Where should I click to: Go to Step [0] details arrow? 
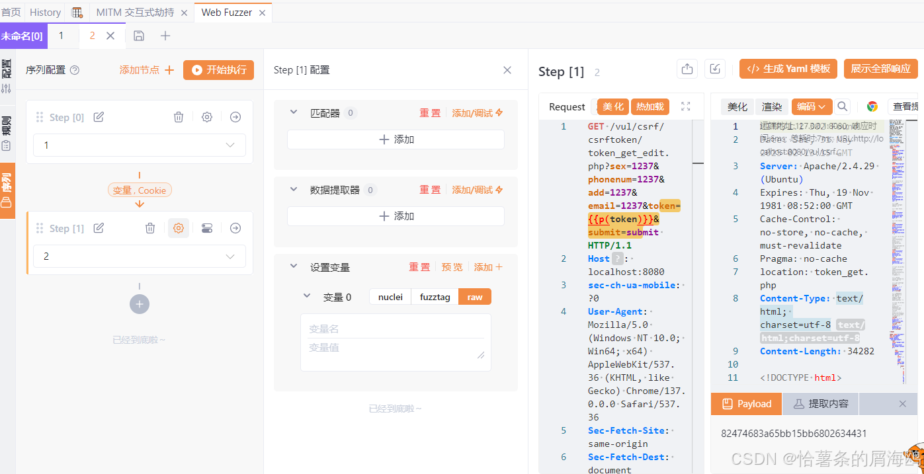click(x=235, y=117)
